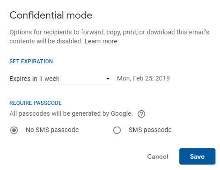
Task: Open the 'Expires in 1 week' selector
Action: tap(61, 79)
